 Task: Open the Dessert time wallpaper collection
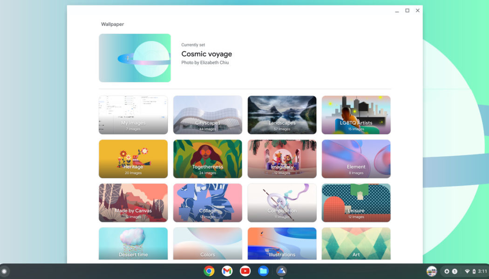(133, 244)
